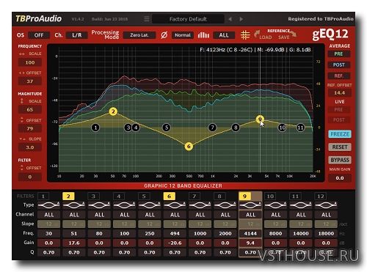
Task: Open the OS oversampling OFF dropdown
Action: pyautogui.click(x=39, y=35)
